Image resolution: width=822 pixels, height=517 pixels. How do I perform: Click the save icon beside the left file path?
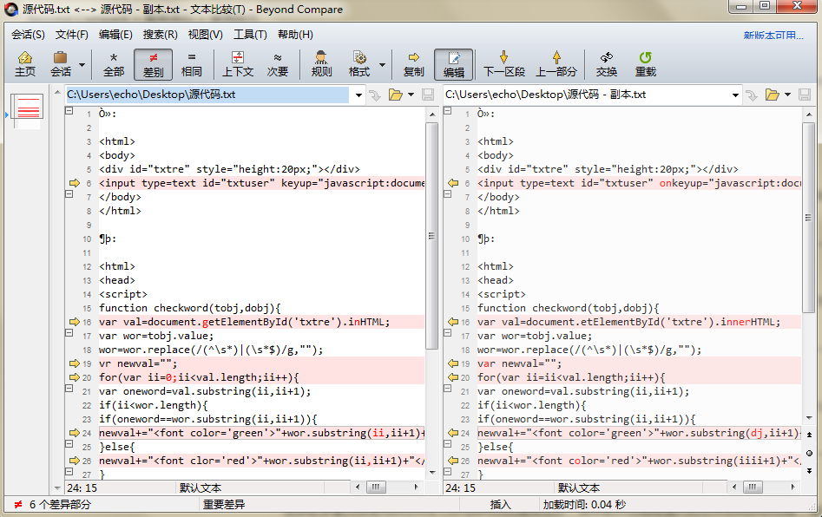tap(426, 95)
